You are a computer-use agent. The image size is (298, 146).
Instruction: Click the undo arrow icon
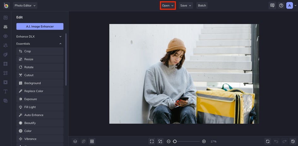(276, 141)
